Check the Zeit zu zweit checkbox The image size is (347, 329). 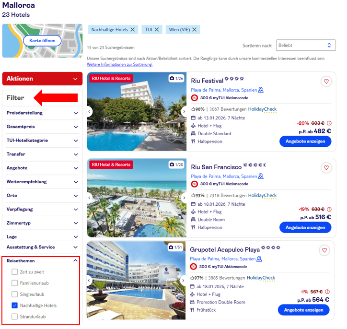coord(14,271)
